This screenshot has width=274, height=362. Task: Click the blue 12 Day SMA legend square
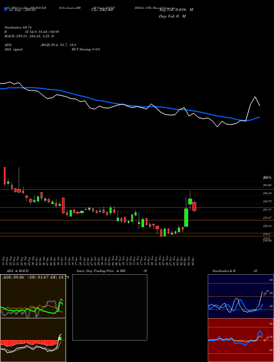click(x=5, y=9)
